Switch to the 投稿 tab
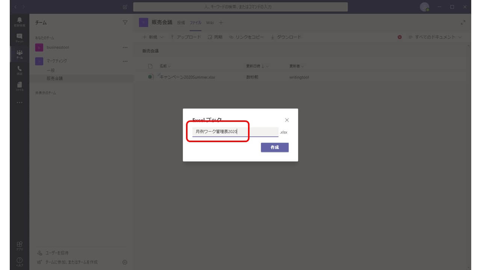 pos(181,23)
